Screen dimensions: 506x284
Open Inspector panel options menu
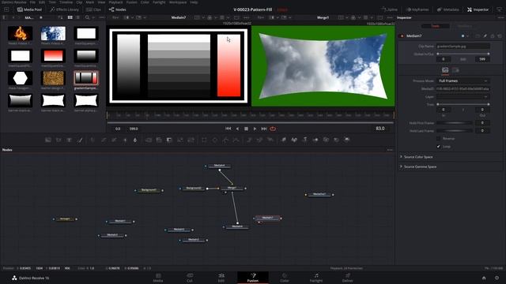coord(500,17)
